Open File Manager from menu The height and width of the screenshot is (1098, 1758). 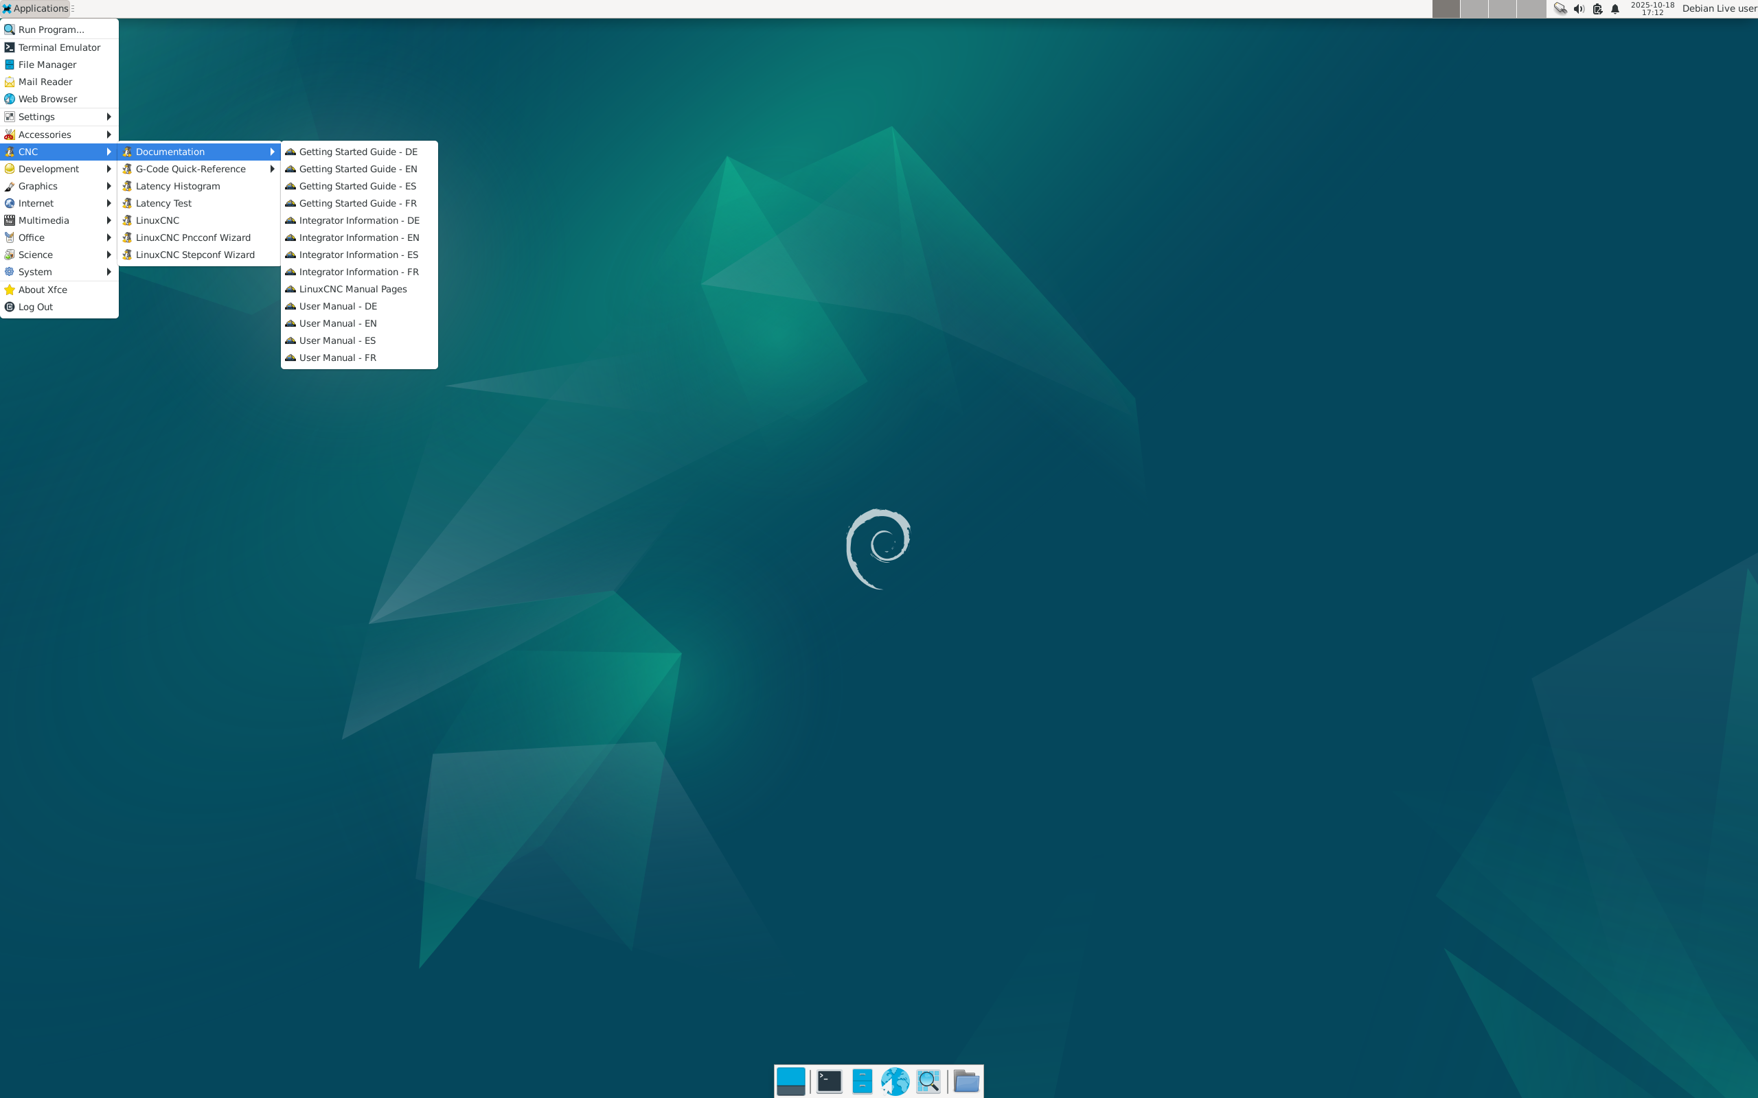[x=60, y=65]
